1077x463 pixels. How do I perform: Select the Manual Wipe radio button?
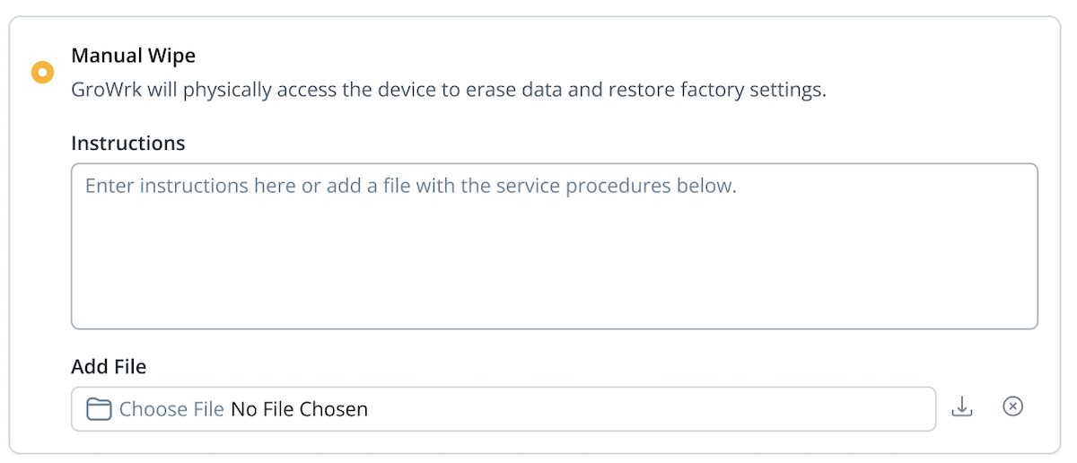coord(42,72)
